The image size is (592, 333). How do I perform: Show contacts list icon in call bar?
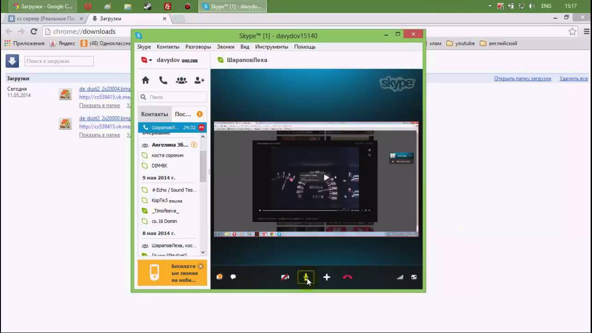pyautogui.click(x=220, y=277)
